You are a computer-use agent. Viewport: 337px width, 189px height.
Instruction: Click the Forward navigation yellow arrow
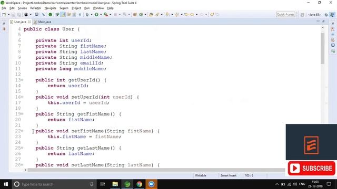[201, 15]
